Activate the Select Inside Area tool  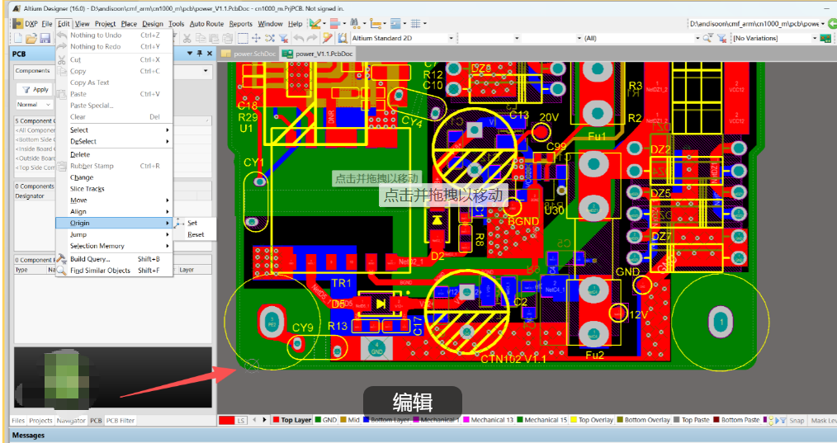[x=243, y=38]
